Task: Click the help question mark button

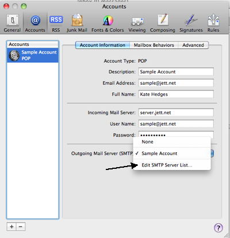Action: pos(218,228)
